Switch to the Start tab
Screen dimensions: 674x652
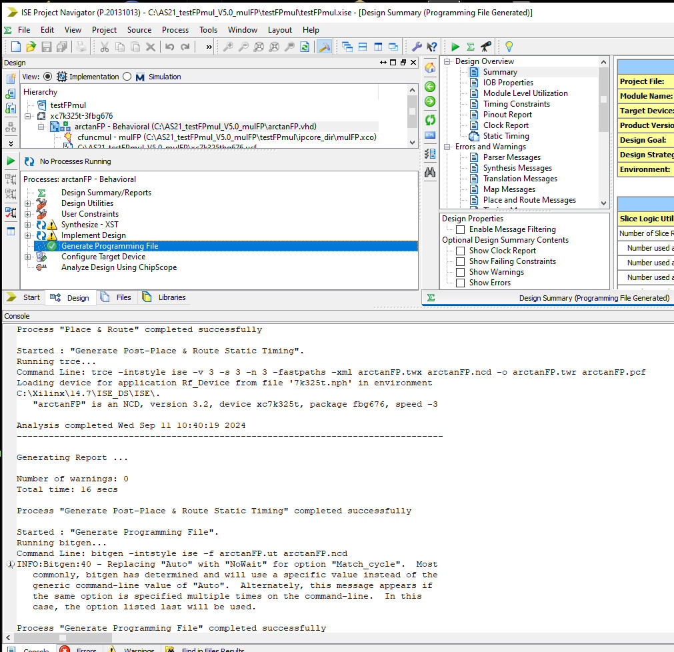[x=24, y=297]
